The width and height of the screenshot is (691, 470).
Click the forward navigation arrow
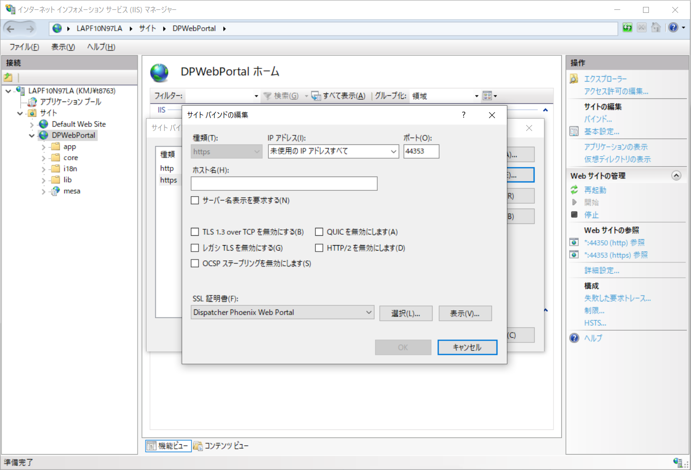click(30, 29)
